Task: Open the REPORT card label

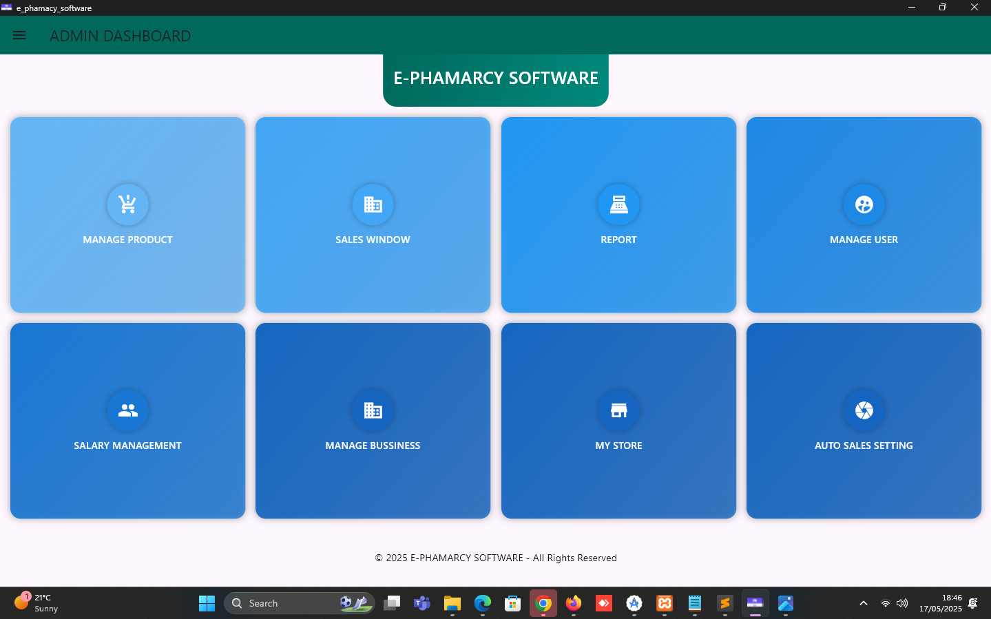Action: pos(618,240)
